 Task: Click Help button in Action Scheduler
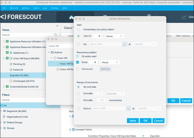coord(133,120)
